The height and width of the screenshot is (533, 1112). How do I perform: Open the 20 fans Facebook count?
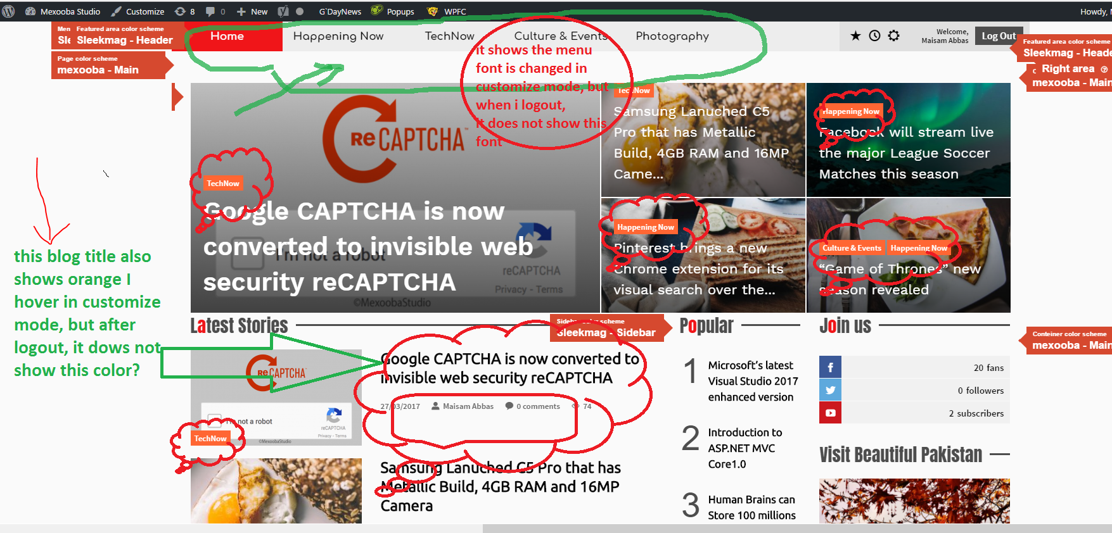pyautogui.click(x=988, y=368)
